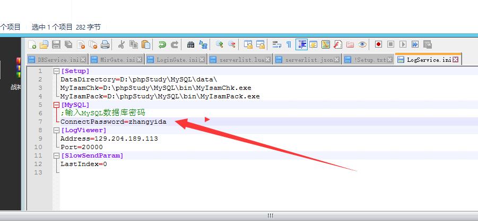Click the Cut scissors icon

click(x=121, y=45)
